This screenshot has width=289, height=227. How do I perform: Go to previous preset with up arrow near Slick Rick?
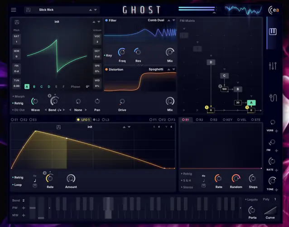click(x=91, y=10)
